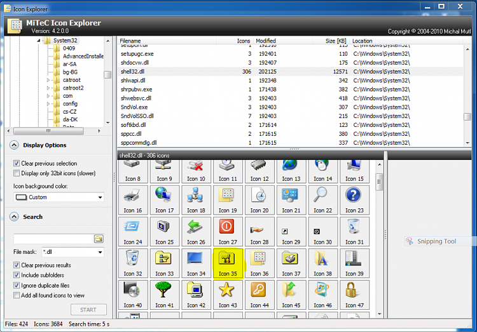This screenshot has width=477, height=332.
Task: Select Icon 43 gold star icon
Action: (x=228, y=295)
